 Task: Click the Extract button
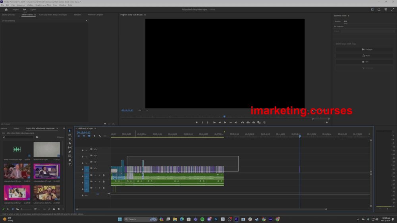click(x=248, y=123)
